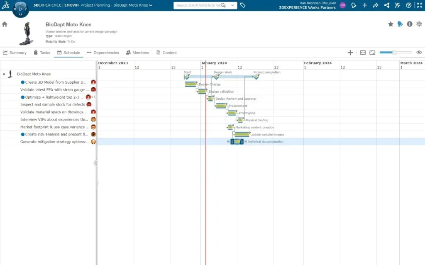Open project info via the info icon
Image resolution: width=425 pixels, height=265 pixels.
pyautogui.click(x=409, y=24)
